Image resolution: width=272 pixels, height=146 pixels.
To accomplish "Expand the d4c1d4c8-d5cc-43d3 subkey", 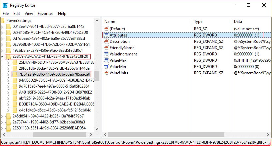I will (8, 110).
